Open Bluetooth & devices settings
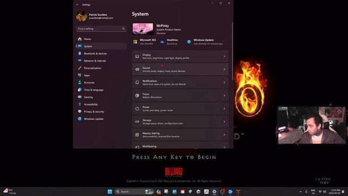Screen dimensions: 348x196 click(102, 53)
